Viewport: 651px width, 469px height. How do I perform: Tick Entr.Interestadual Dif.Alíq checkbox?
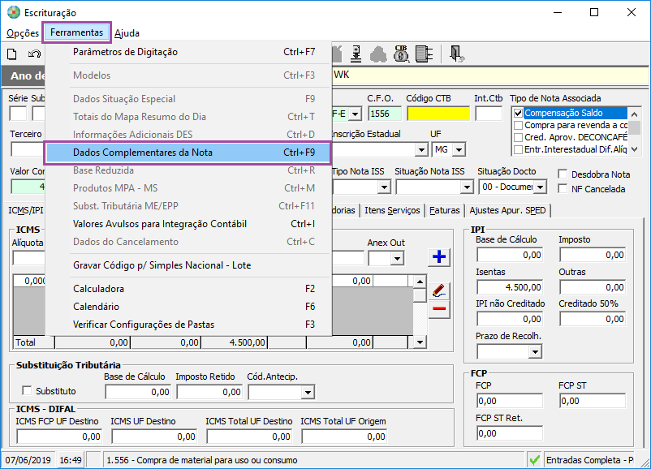pos(518,149)
